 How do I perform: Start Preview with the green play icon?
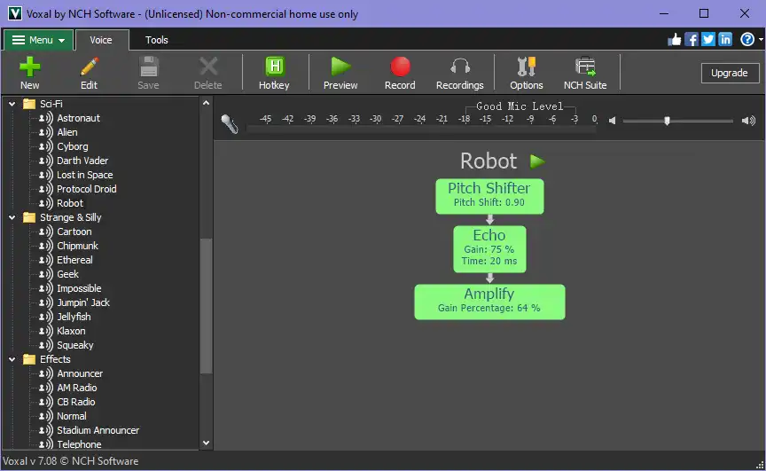tap(340, 67)
